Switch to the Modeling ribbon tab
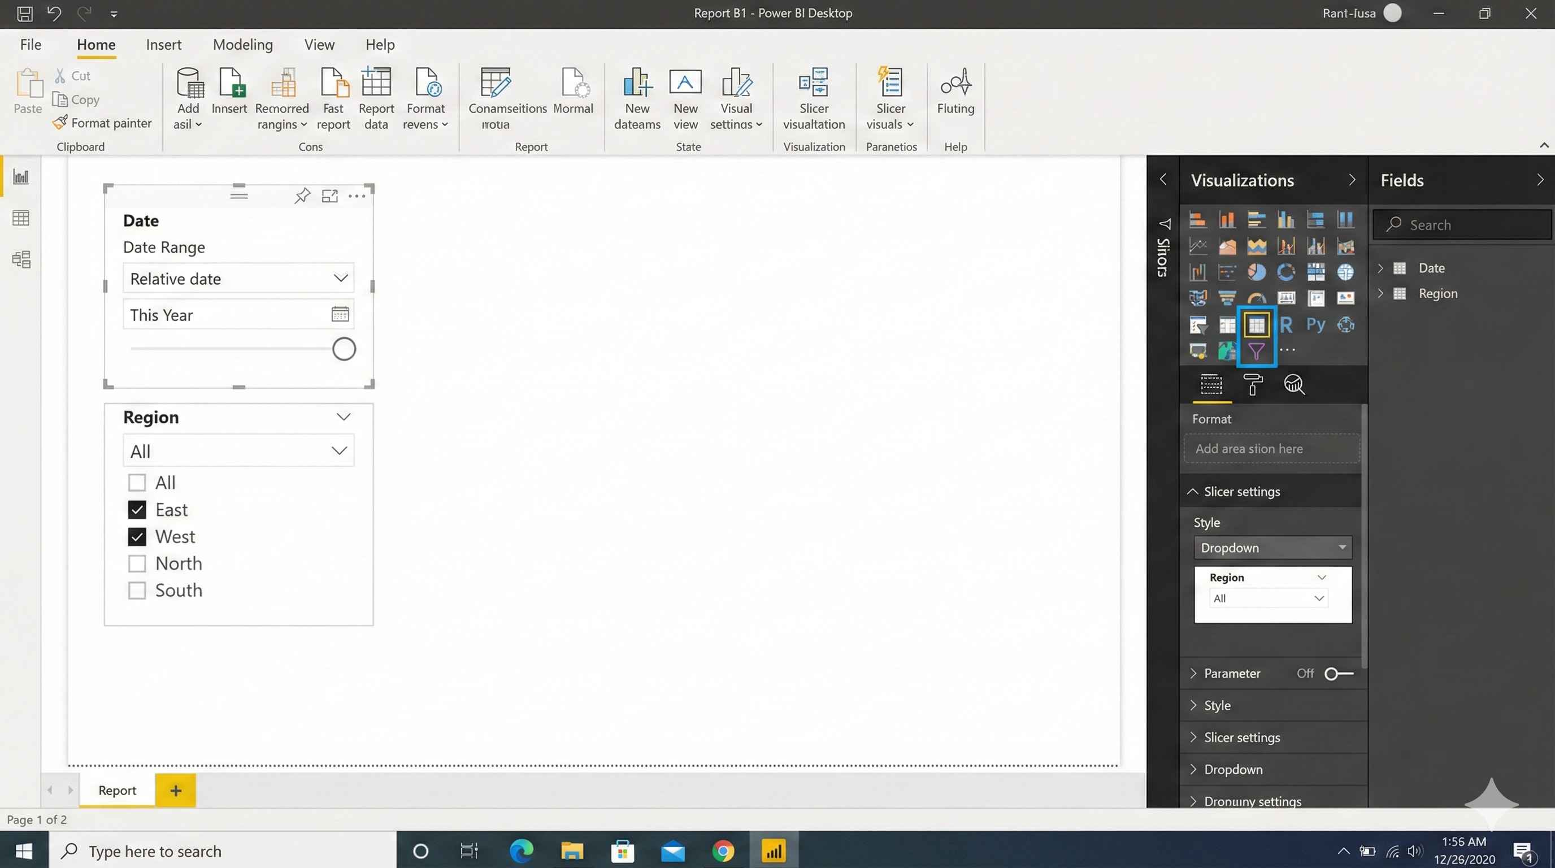Image resolution: width=1555 pixels, height=868 pixels. (x=242, y=44)
